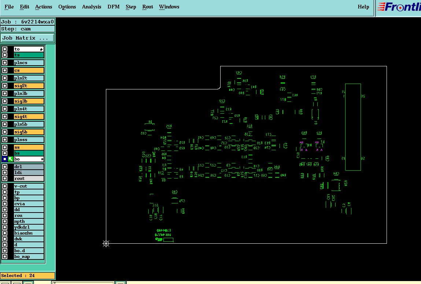Click the Job Matrix ... button
Viewport: 421px width, 284px height.
[27, 38]
